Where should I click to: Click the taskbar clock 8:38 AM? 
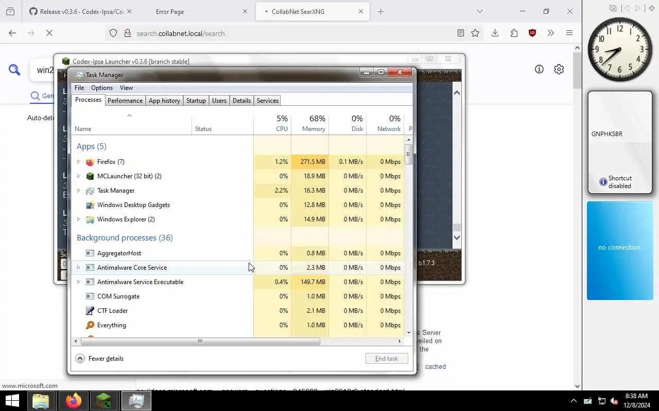point(636,401)
